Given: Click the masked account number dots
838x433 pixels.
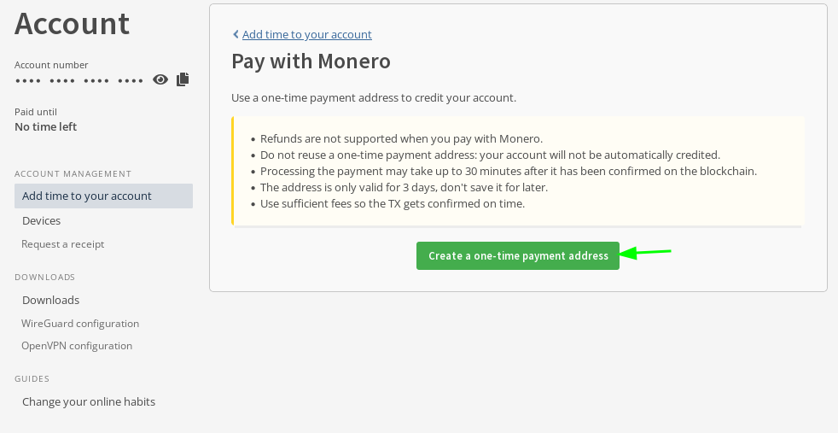Looking at the screenshot, I should pyautogui.click(x=79, y=80).
